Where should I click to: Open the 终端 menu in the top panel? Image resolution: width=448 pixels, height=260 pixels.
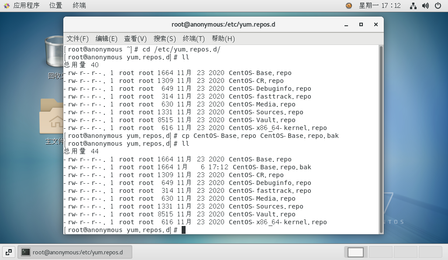[79, 5]
